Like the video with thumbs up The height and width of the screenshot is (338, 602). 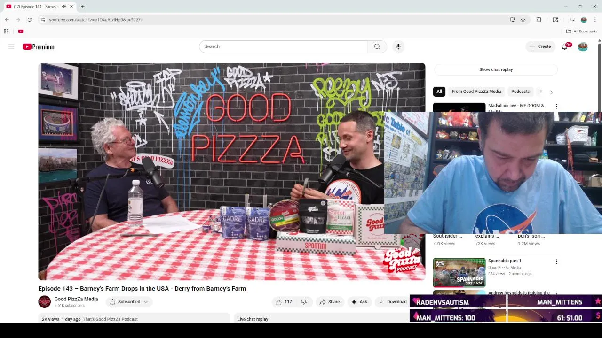coord(284,302)
